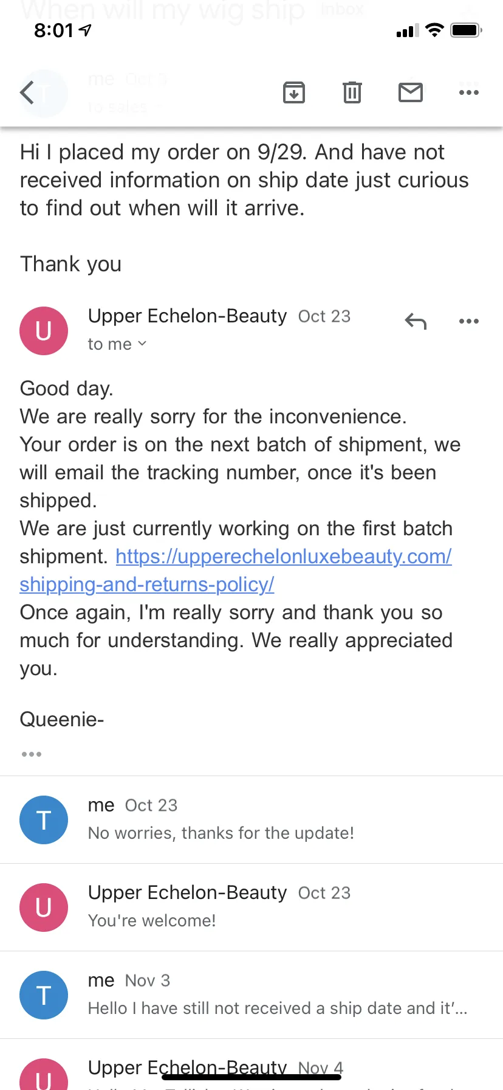Expand recipient details next to 'to me'

pyautogui.click(x=142, y=344)
